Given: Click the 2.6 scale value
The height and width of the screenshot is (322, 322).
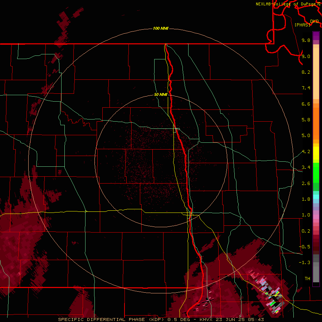Looking at the screenshot, I should pos(306,184).
